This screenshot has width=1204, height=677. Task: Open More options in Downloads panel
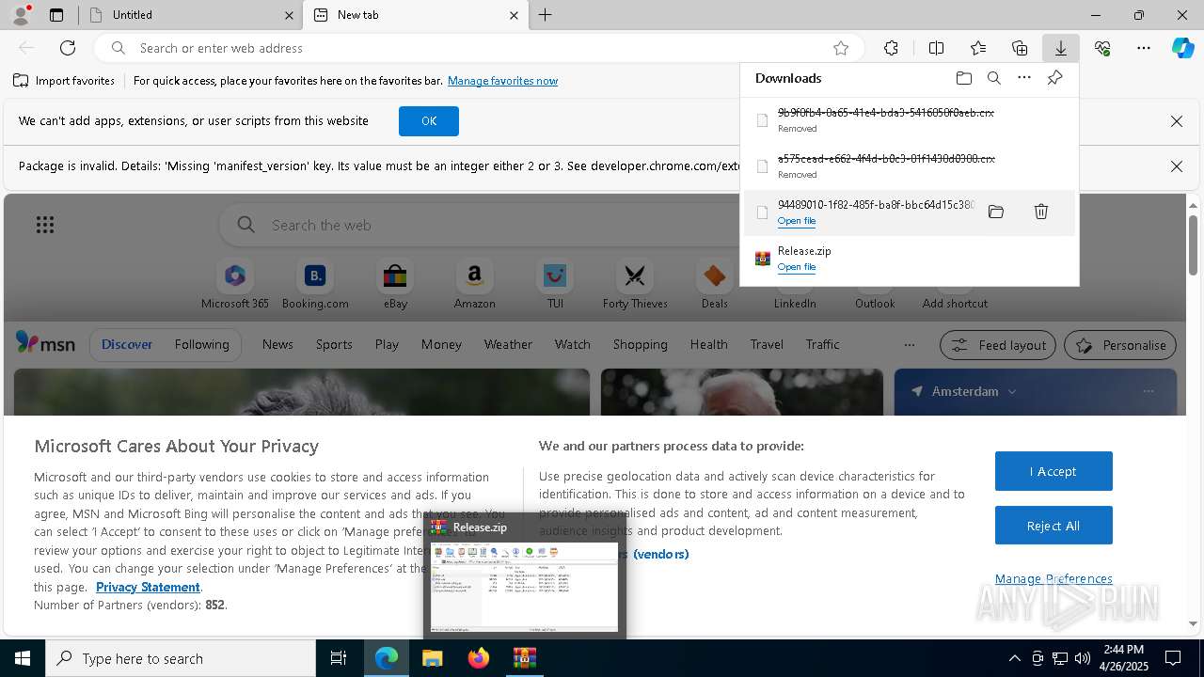click(1024, 78)
